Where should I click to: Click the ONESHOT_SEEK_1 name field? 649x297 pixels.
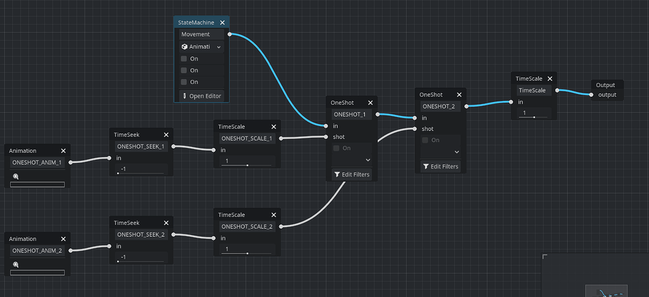click(141, 147)
